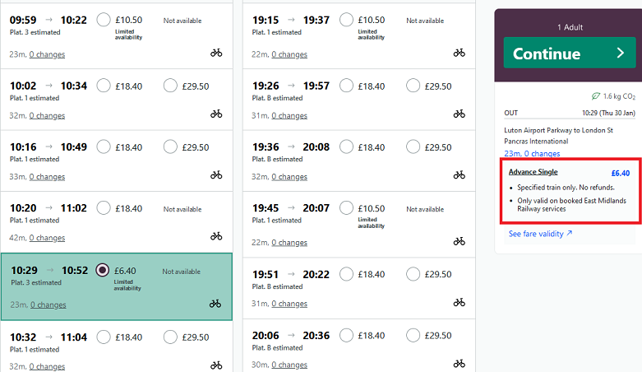Click bicycle icon on 10:16 train
Image resolution: width=642 pixels, height=372 pixels.
[x=216, y=175]
